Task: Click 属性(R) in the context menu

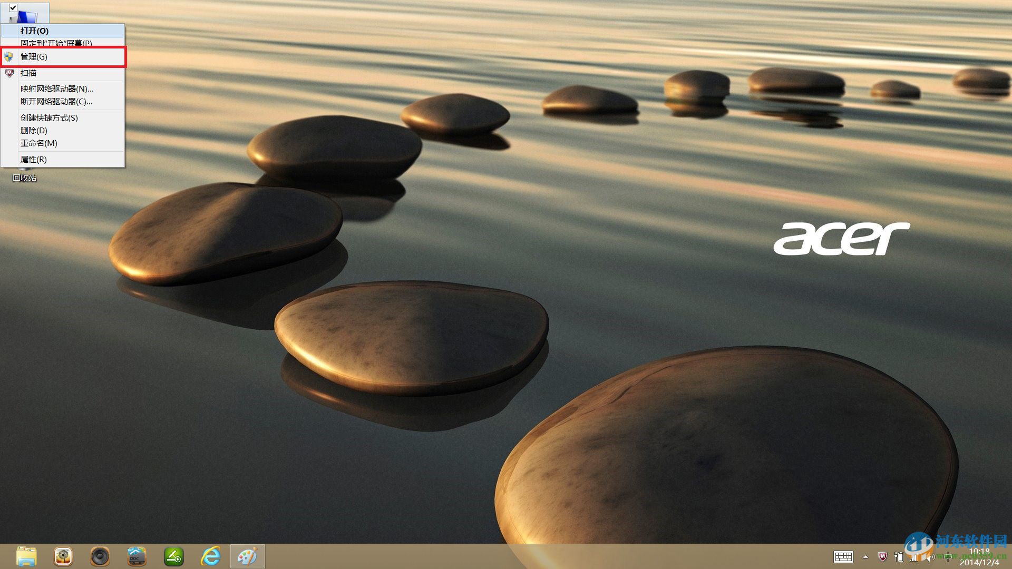Action: (33, 160)
